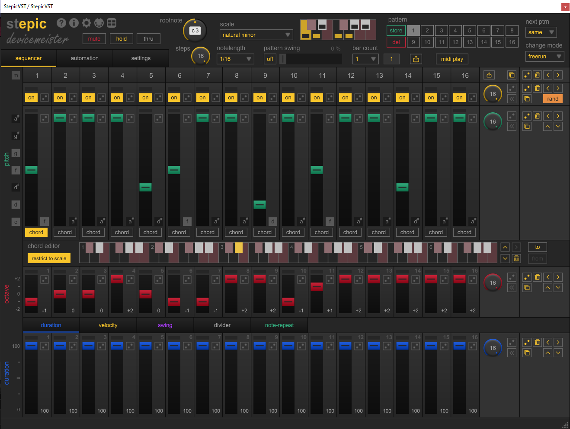Toggle step 16 on button

click(x=459, y=98)
